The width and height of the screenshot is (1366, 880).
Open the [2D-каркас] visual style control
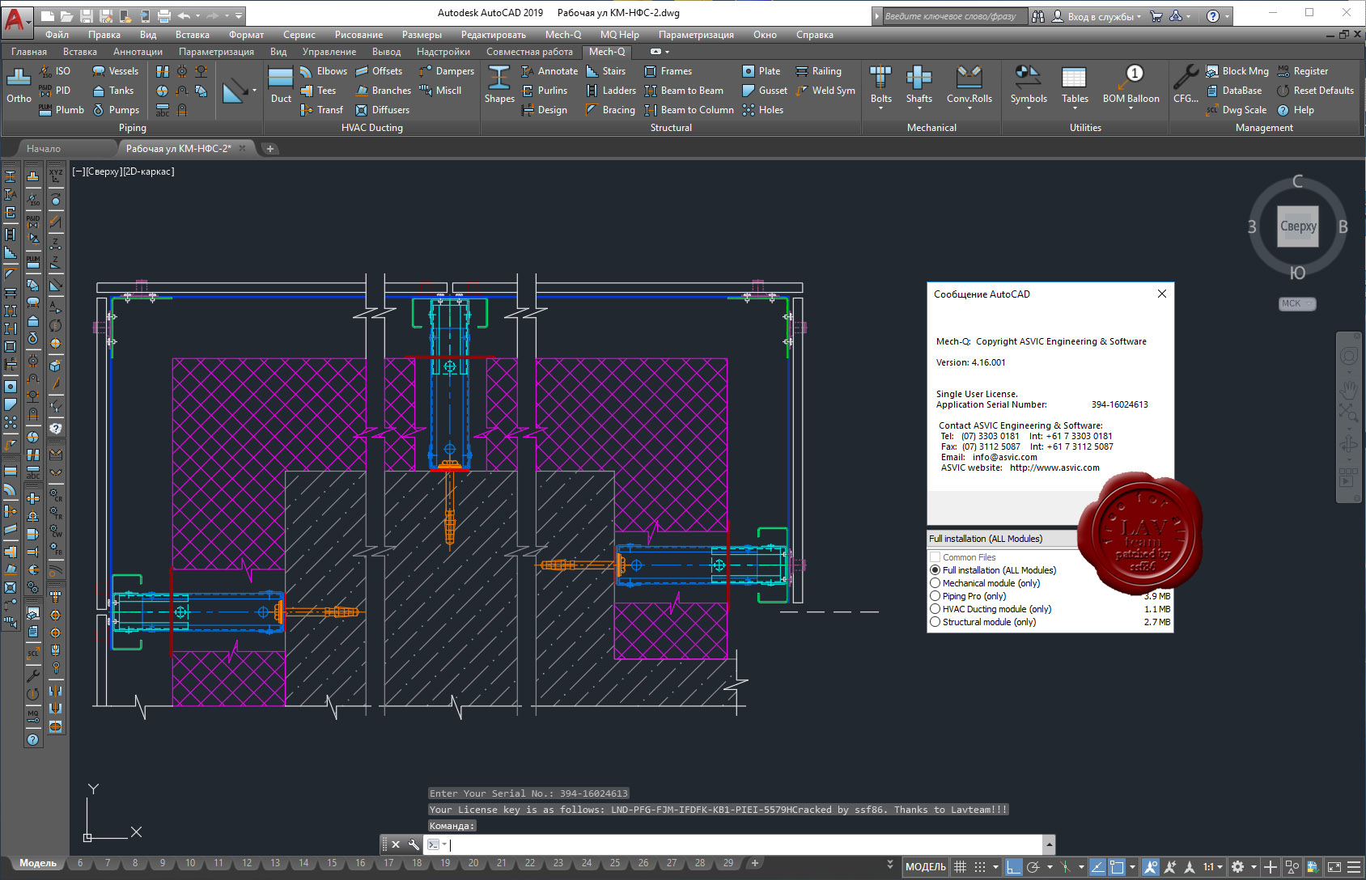click(x=148, y=171)
